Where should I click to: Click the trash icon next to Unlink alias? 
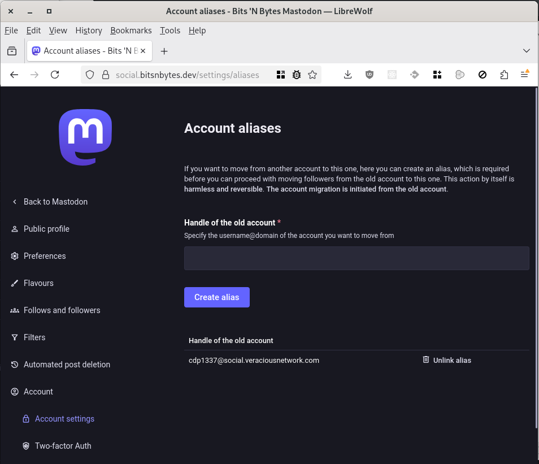pyautogui.click(x=426, y=360)
